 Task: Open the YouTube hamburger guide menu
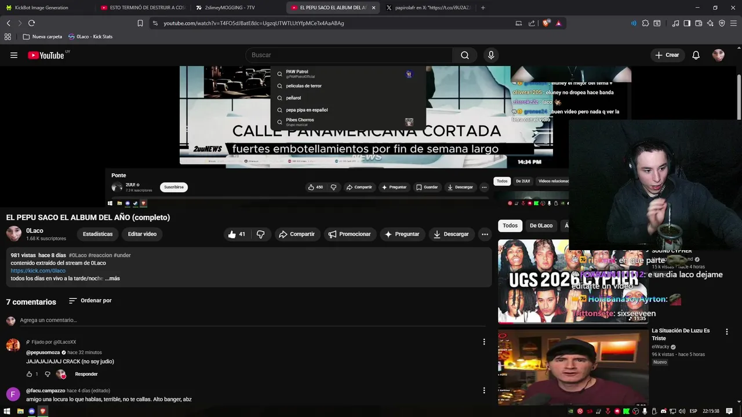(14, 55)
